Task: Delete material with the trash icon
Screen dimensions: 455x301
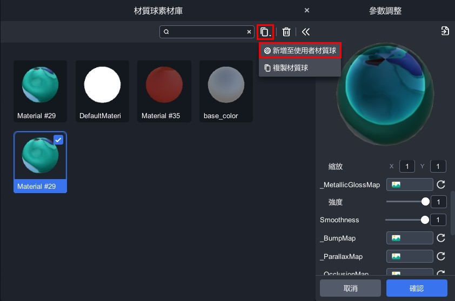Action: tap(286, 32)
